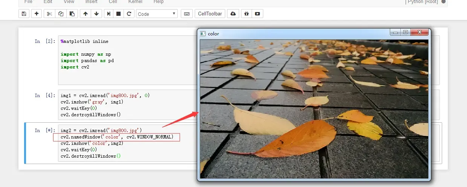Click the color window's title bar icon
The image size is (467, 187).
tap(203, 33)
